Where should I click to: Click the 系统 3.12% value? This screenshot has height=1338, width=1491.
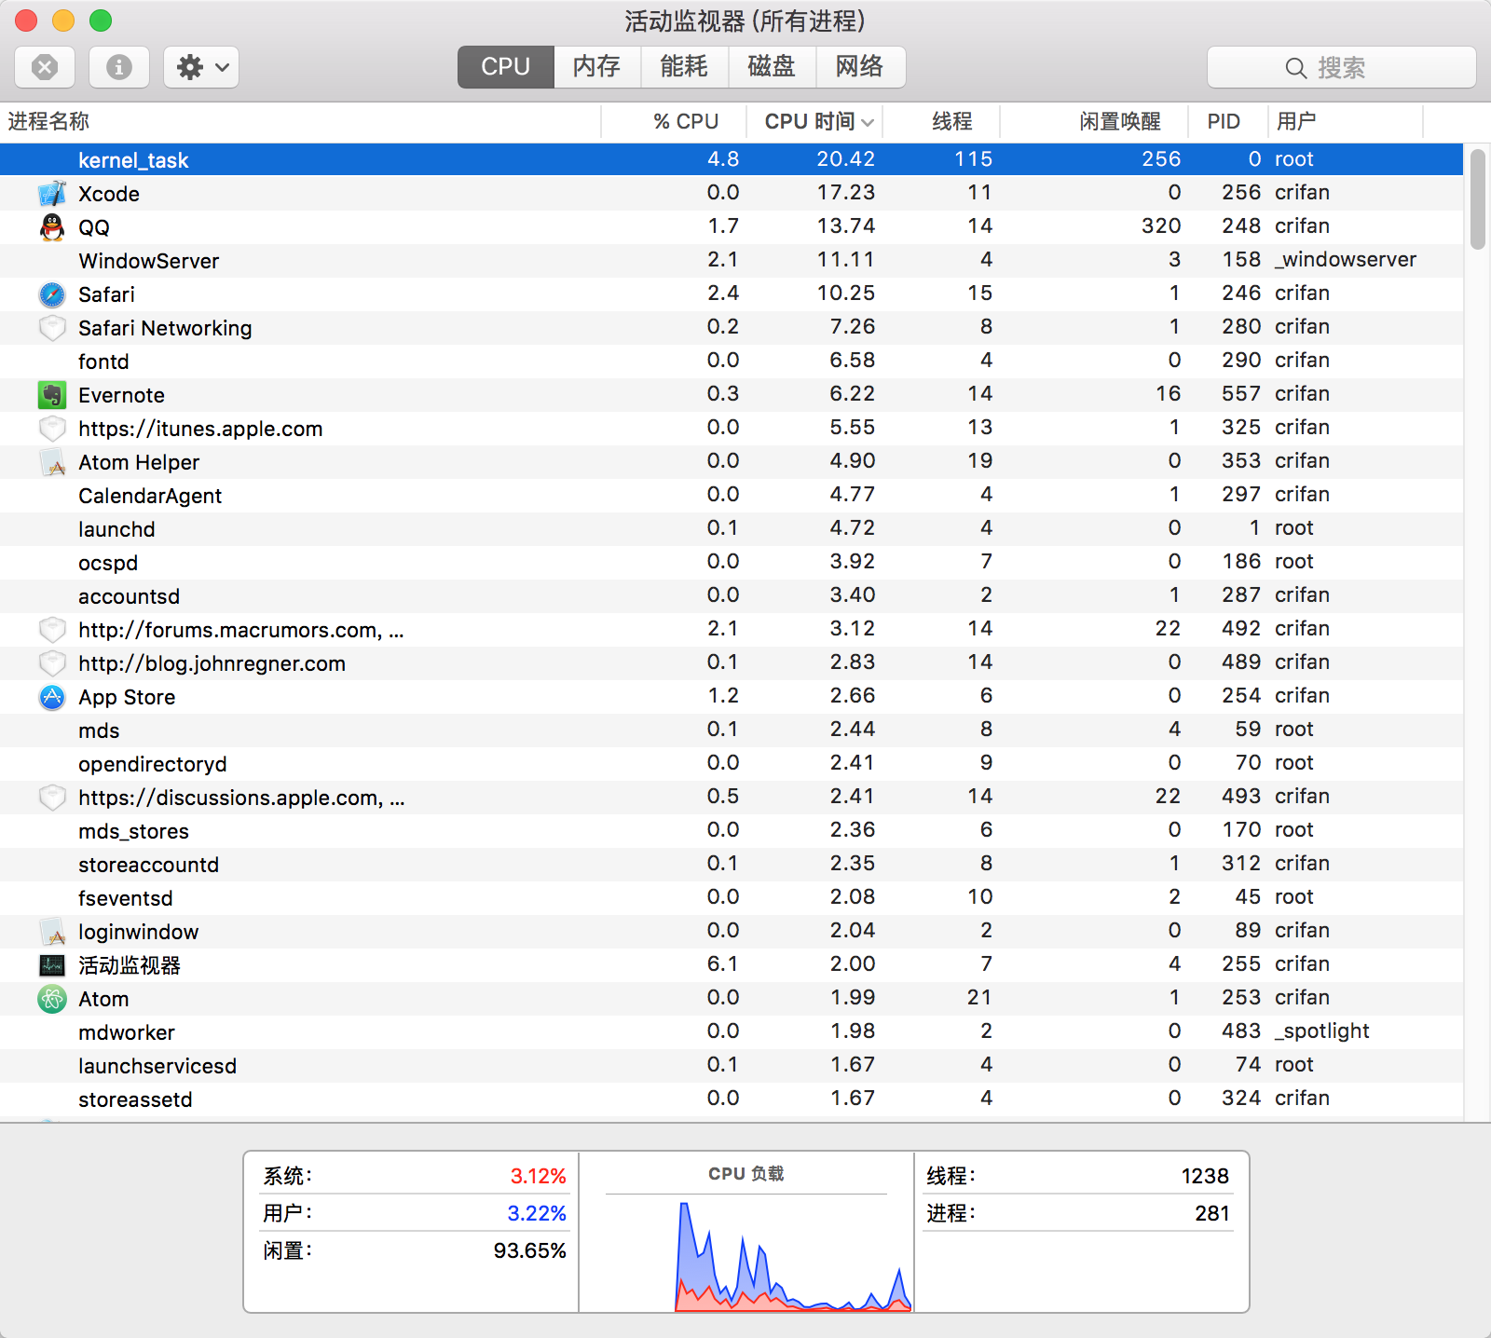click(x=538, y=1176)
